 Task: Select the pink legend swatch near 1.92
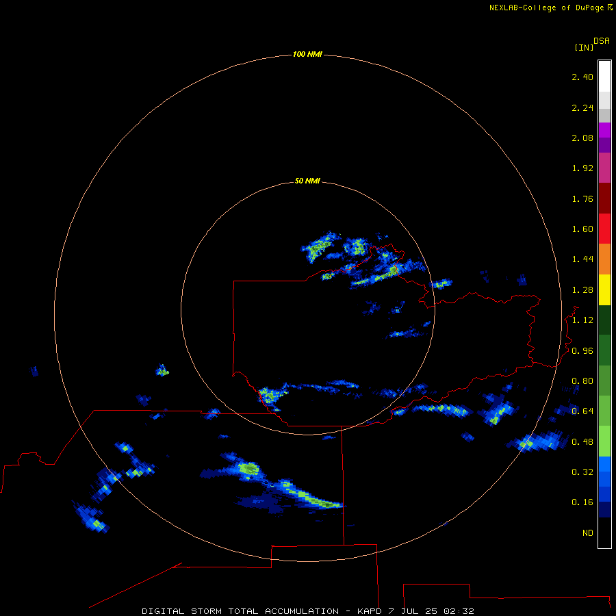pos(604,168)
